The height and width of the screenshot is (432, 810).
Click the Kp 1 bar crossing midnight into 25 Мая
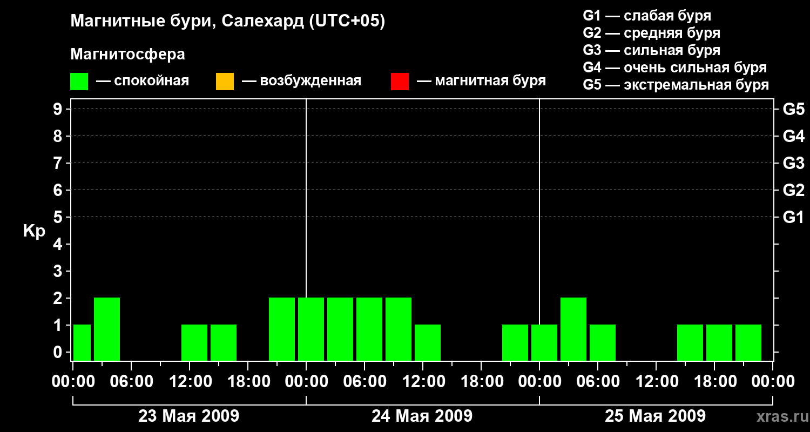pyautogui.click(x=544, y=342)
